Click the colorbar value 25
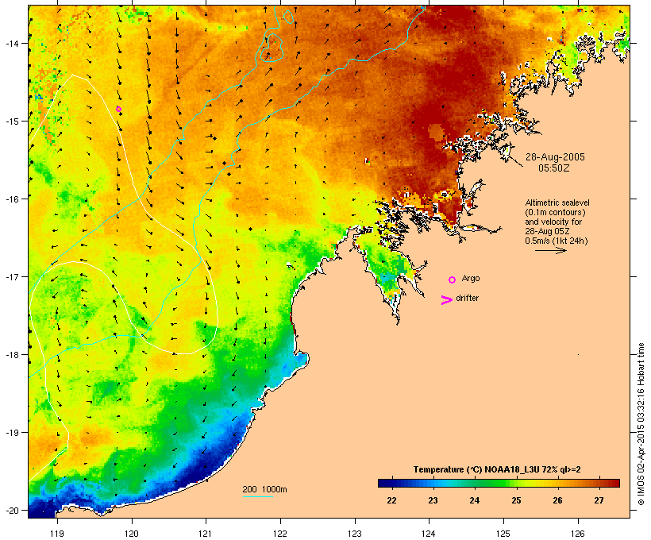Image resolution: width=651 pixels, height=540 pixels. point(516,500)
